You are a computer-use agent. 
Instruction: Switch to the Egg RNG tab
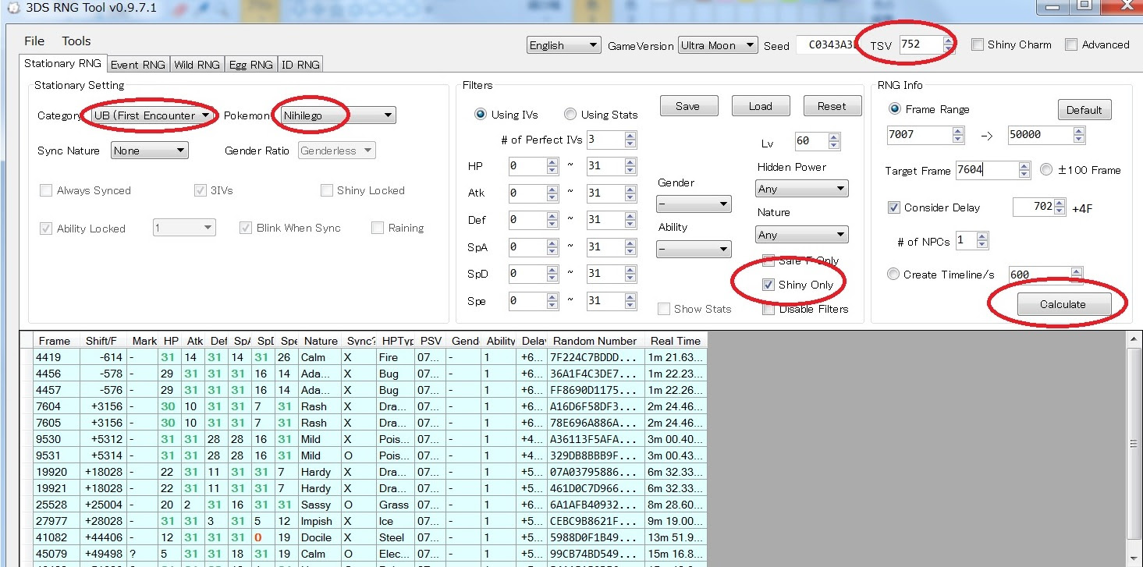(250, 65)
